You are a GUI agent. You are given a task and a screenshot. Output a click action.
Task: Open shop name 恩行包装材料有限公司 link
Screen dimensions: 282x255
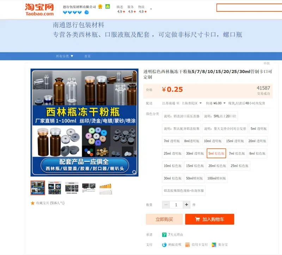(79, 7)
